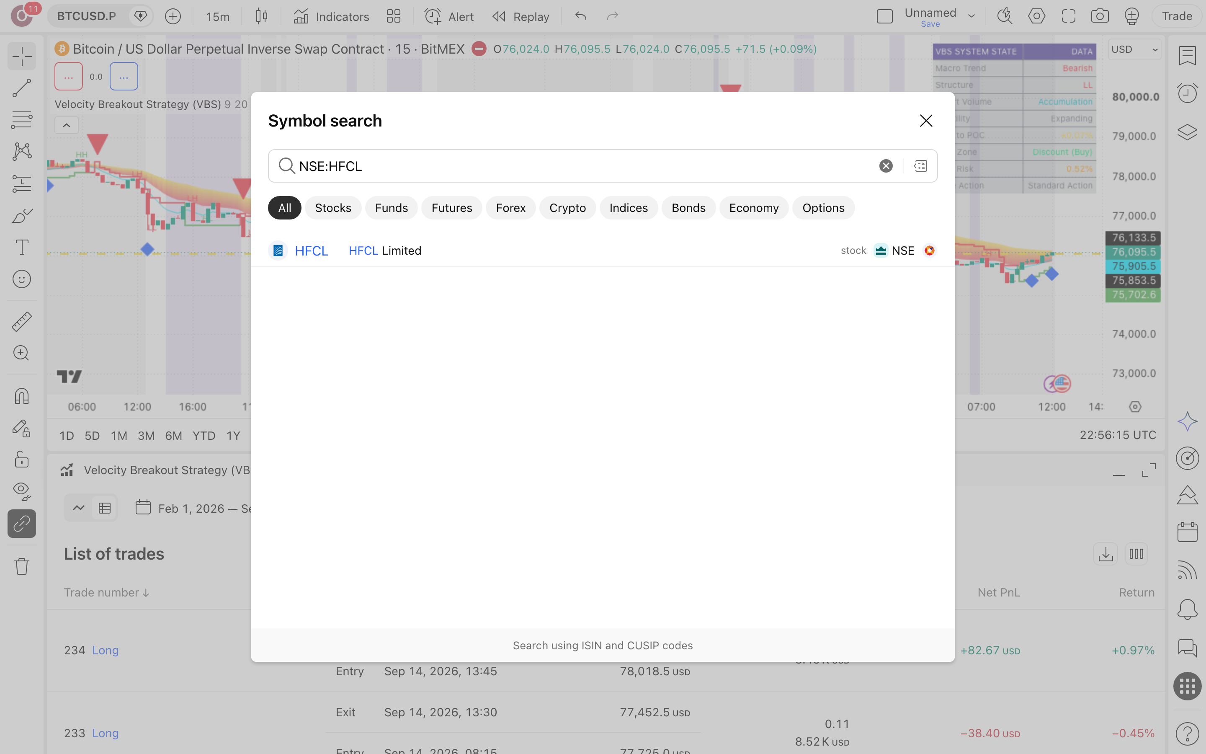Filter results by Stocks
Image resolution: width=1206 pixels, height=754 pixels.
(x=333, y=208)
